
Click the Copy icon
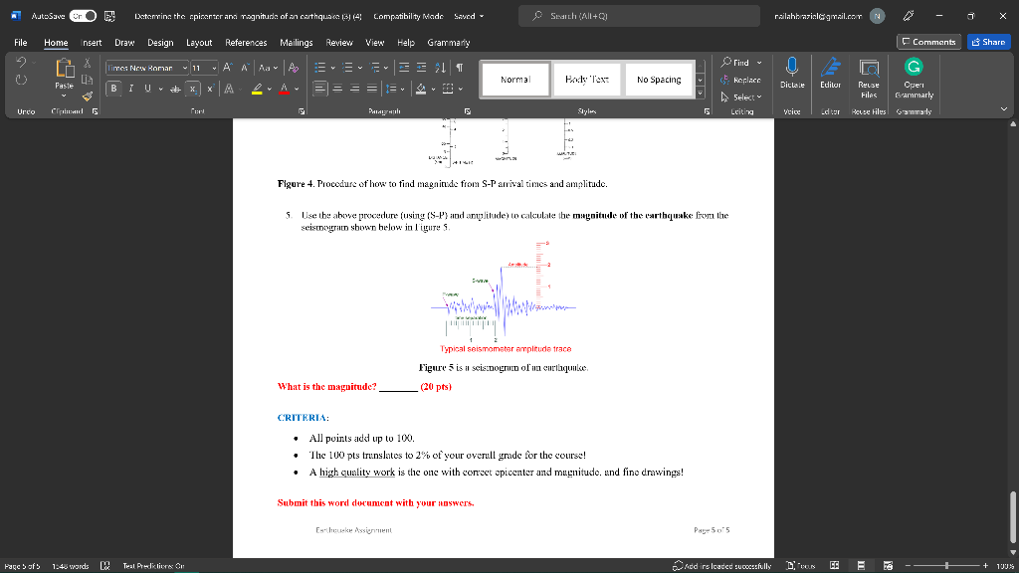(x=88, y=80)
